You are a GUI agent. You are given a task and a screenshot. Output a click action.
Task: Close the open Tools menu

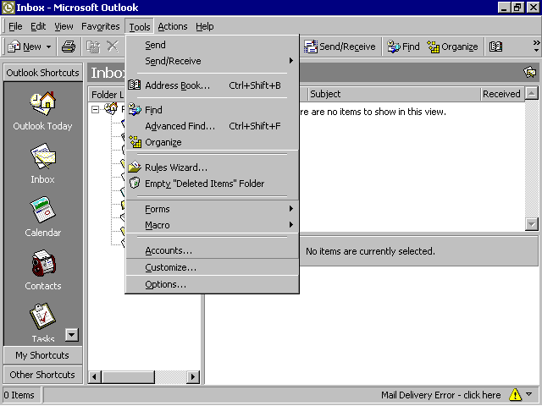tap(140, 26)
